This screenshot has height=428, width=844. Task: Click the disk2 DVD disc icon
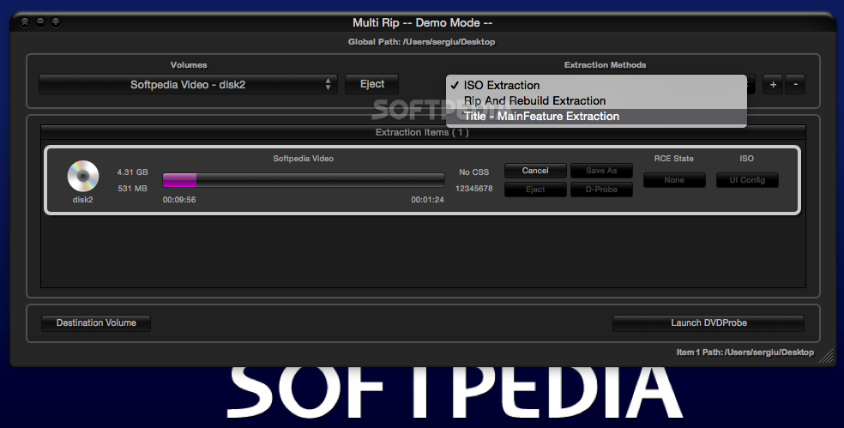pyautogui.click(x=83, y=176)
